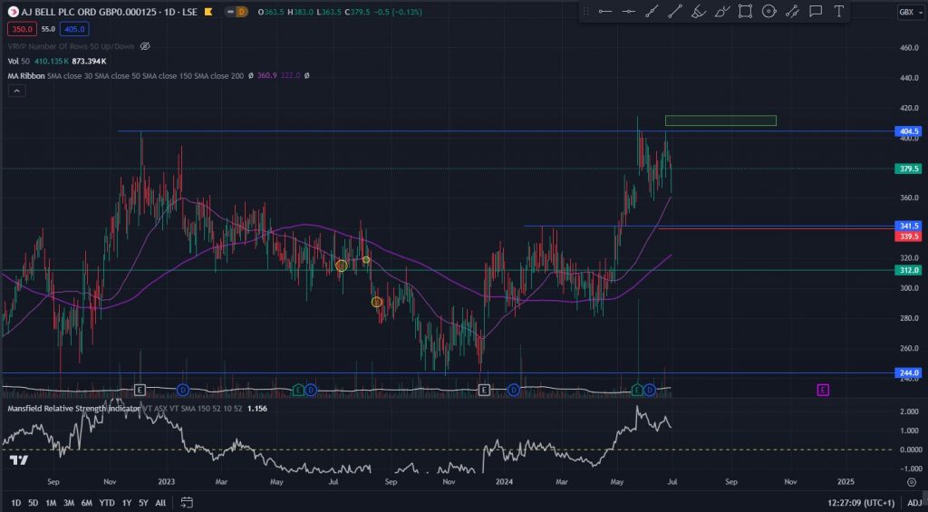Switch to the YTD time range
This screenshot has height=512, width=928.
[106, 502]
